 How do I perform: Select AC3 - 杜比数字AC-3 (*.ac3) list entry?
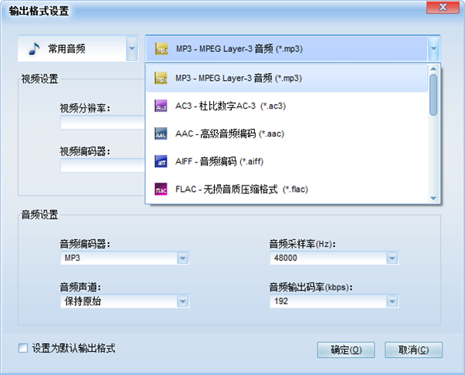[225, 106]
